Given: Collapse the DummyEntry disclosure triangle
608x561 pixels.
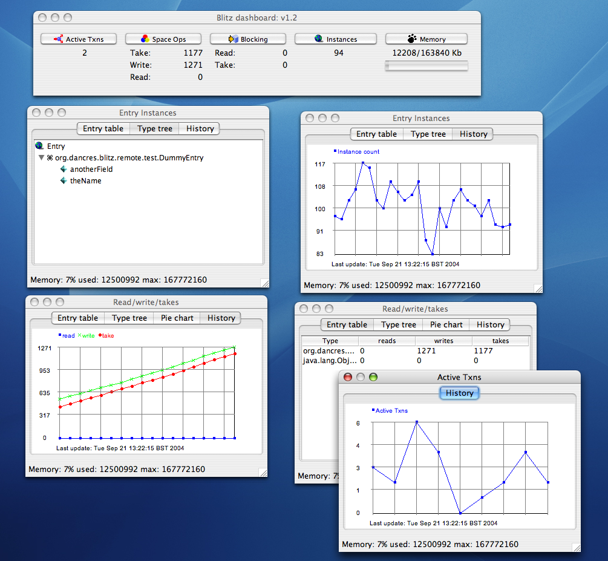Looking at the screenshot, I should tap(41, 158).
